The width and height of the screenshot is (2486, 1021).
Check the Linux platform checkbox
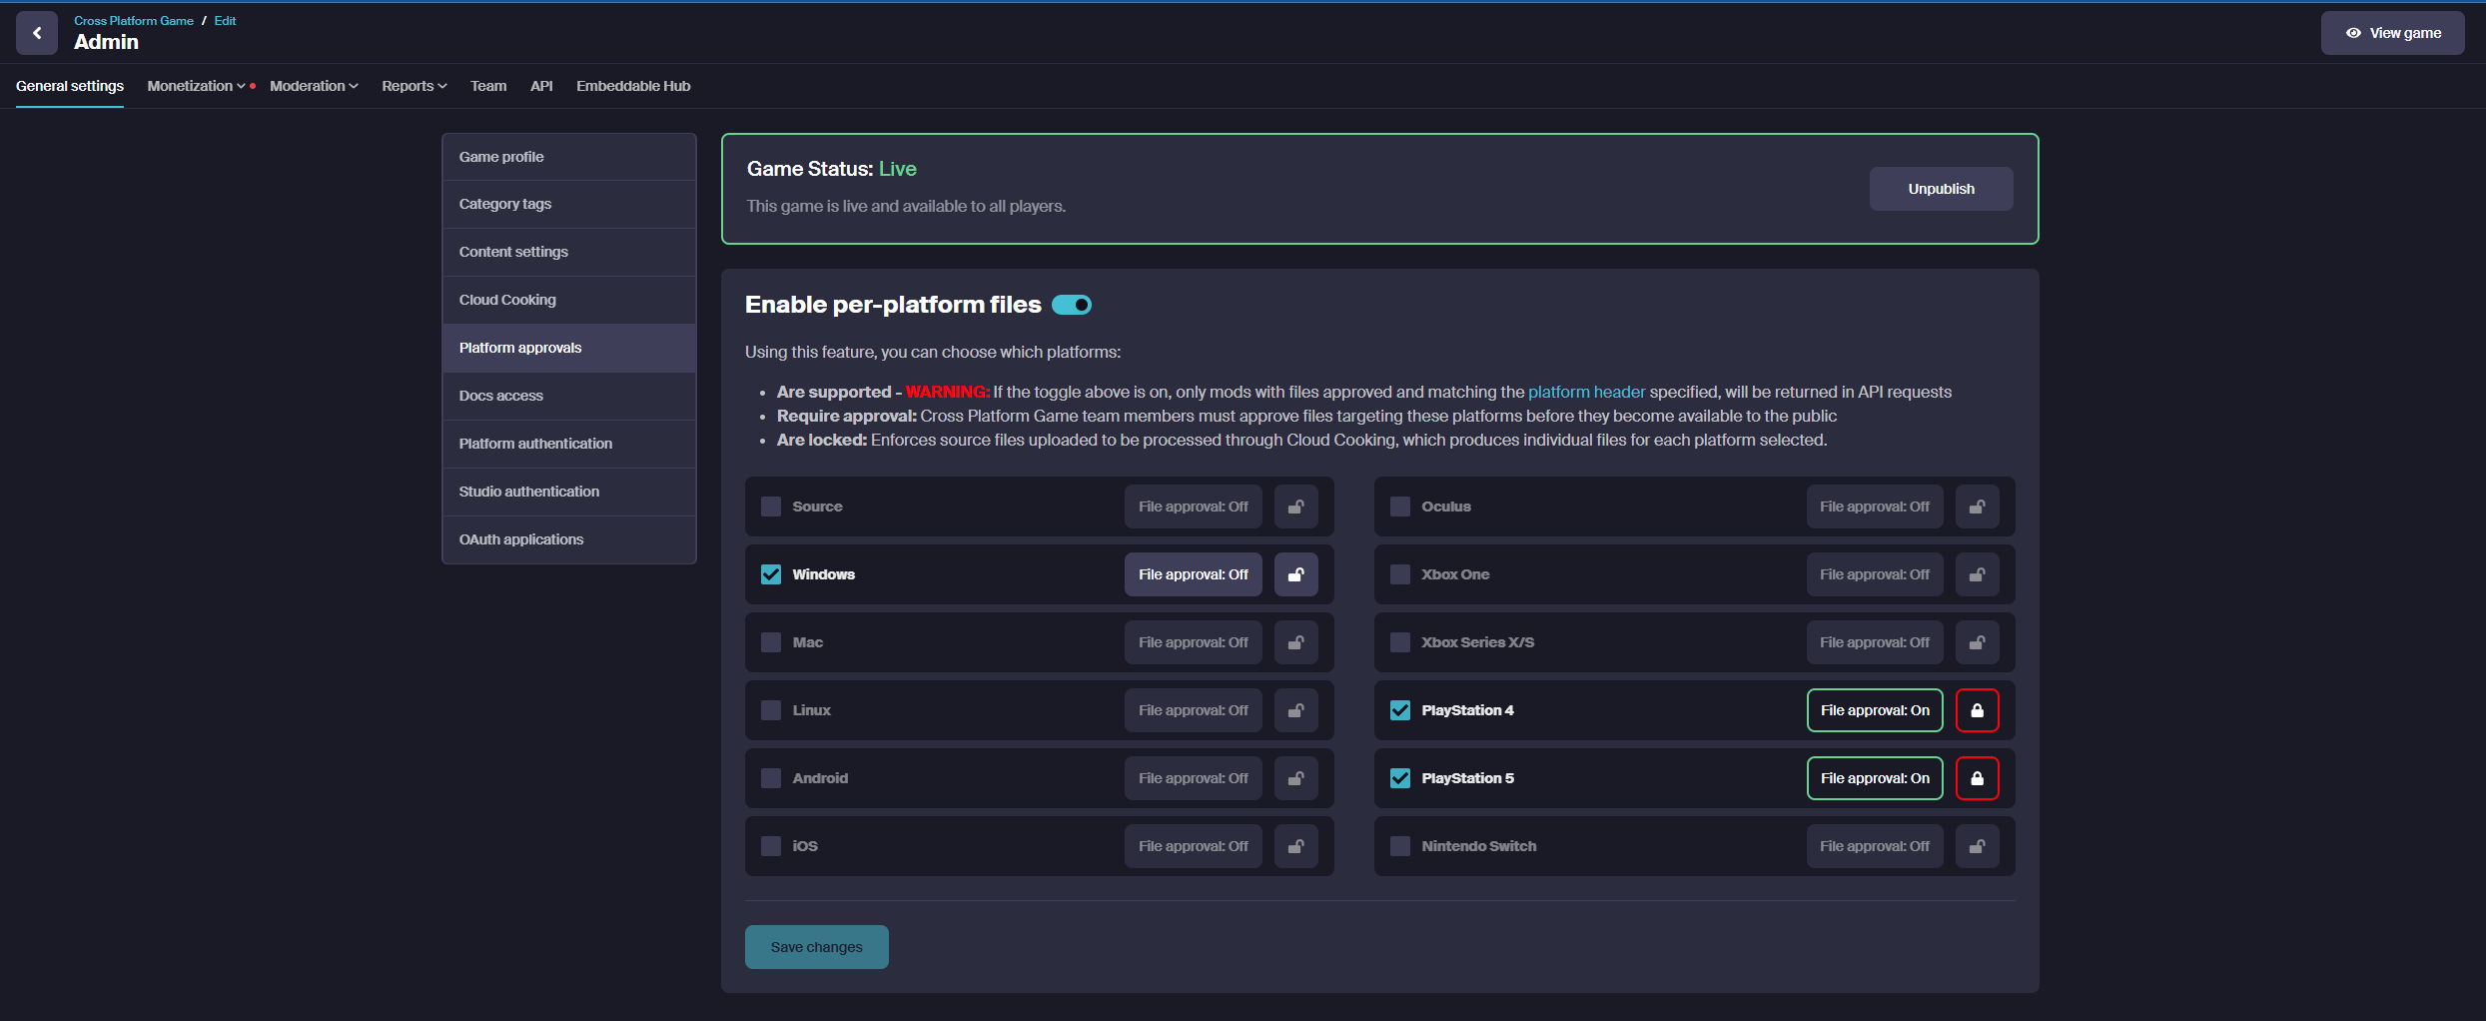(771, 710)
